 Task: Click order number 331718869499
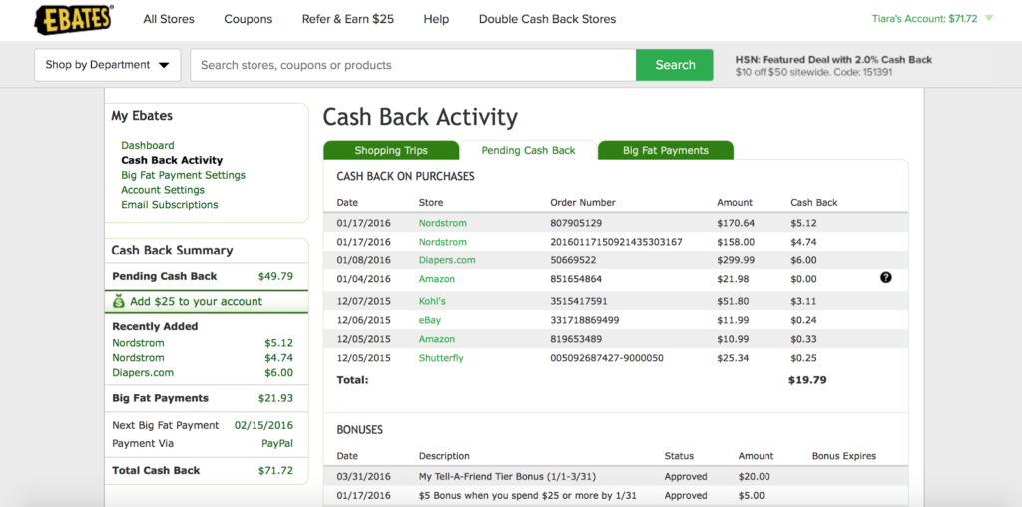(585, 320)
